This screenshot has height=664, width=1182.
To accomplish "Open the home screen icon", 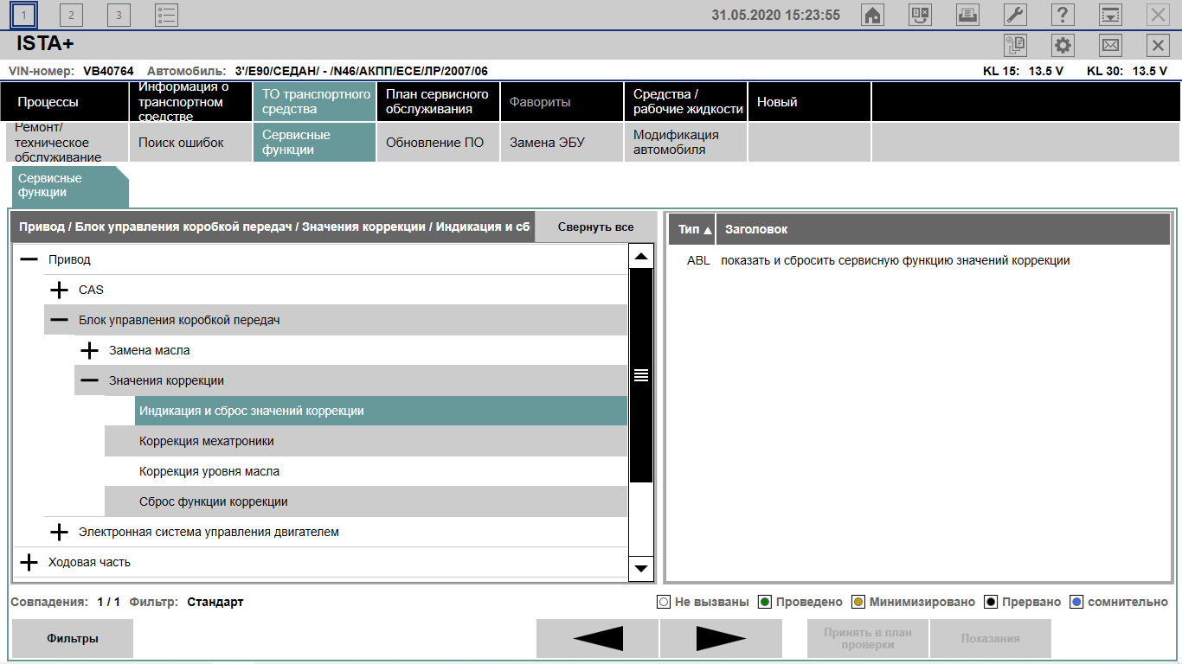I will (x=873, y=15).
